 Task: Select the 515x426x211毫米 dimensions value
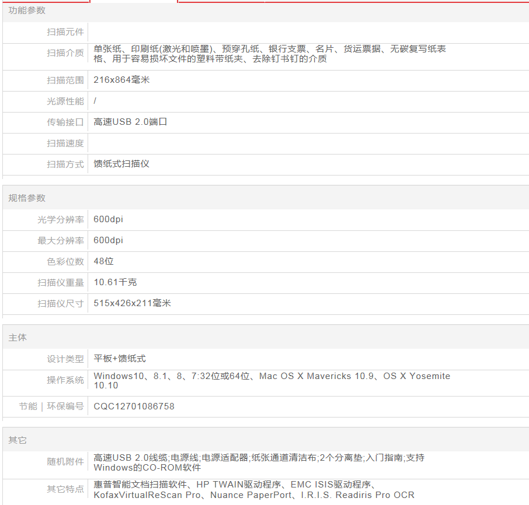[132, 303]
